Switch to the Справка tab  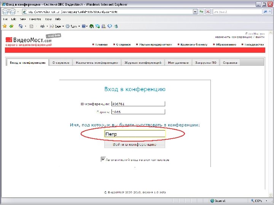point(230,63)
